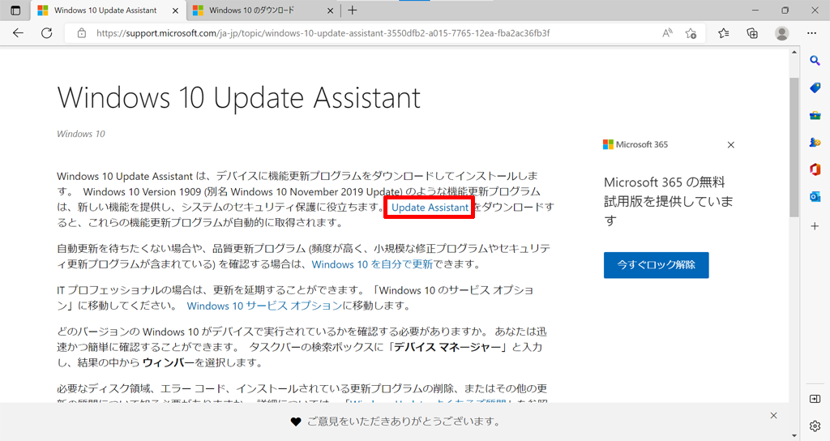
Task: Click the Windows 10 Update Assistant heading
Action: [x=239, y=98]
